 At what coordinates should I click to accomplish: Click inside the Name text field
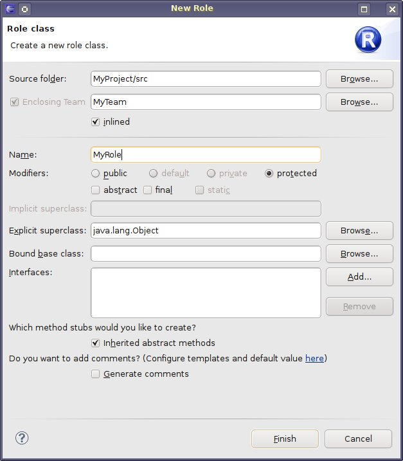pos(206,155)
